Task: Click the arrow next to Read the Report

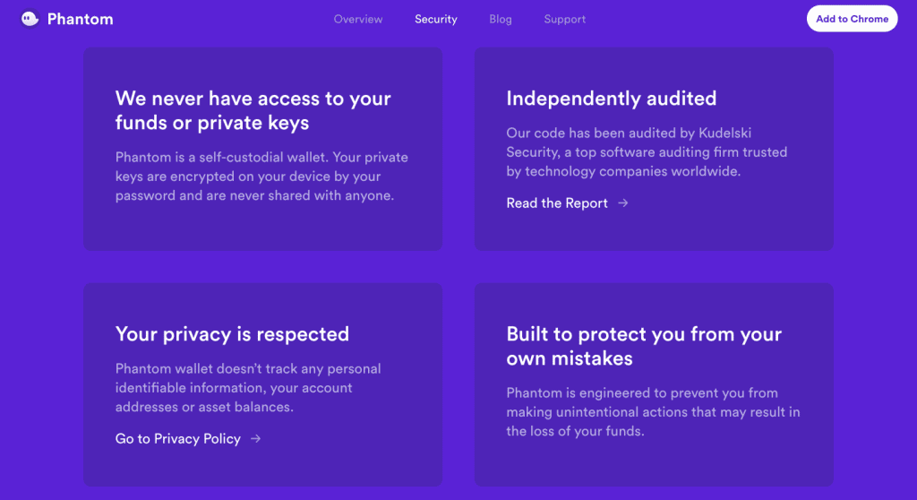Action: (623, 203)
